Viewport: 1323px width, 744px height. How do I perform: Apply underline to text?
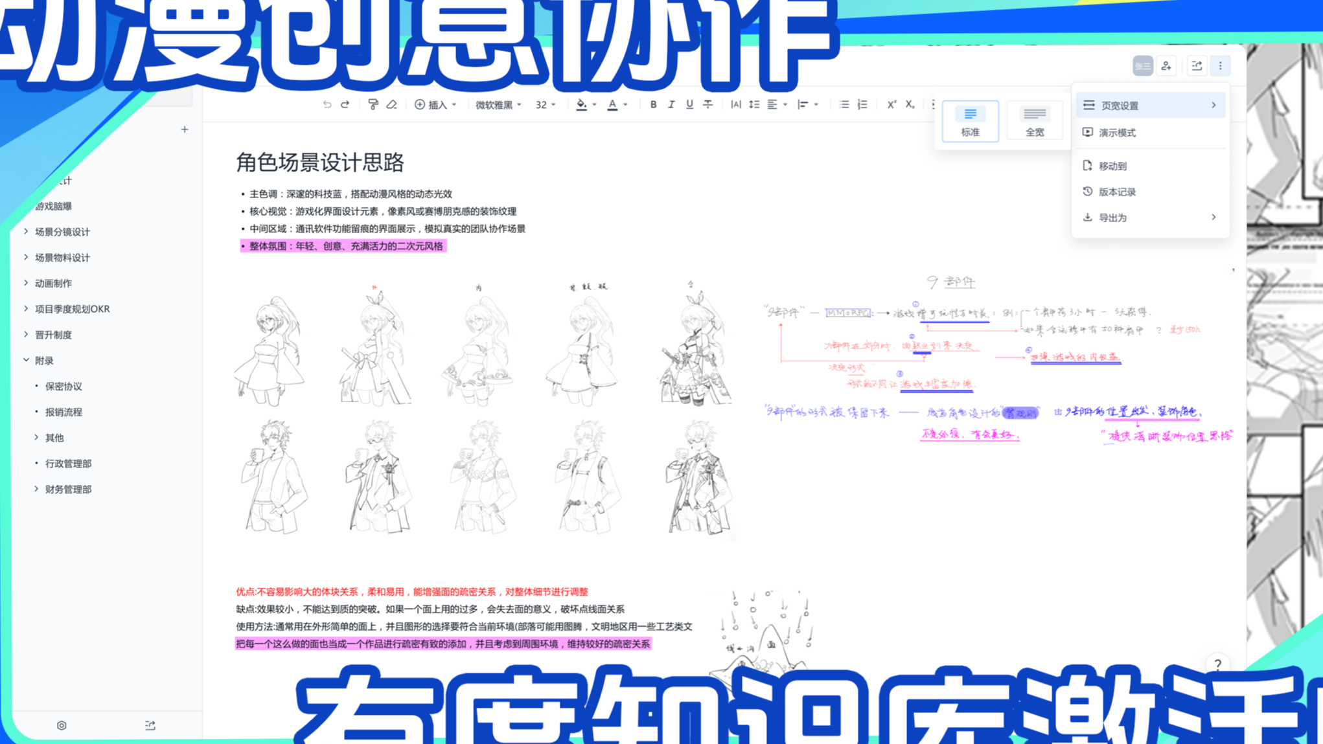click(x=689, y=104)
